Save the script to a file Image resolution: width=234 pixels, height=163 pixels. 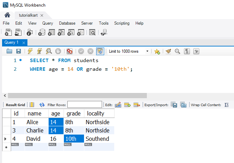[18, 51]
